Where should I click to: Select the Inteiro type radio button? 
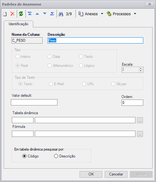coord(17,57)
